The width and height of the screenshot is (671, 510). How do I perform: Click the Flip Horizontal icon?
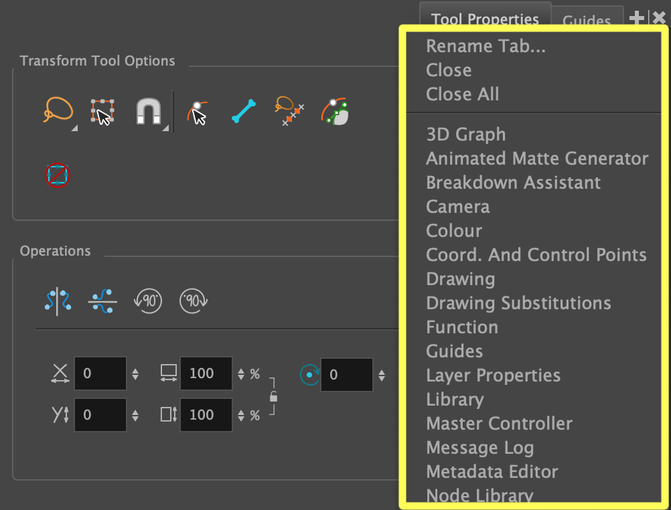[x=58, y=301]
